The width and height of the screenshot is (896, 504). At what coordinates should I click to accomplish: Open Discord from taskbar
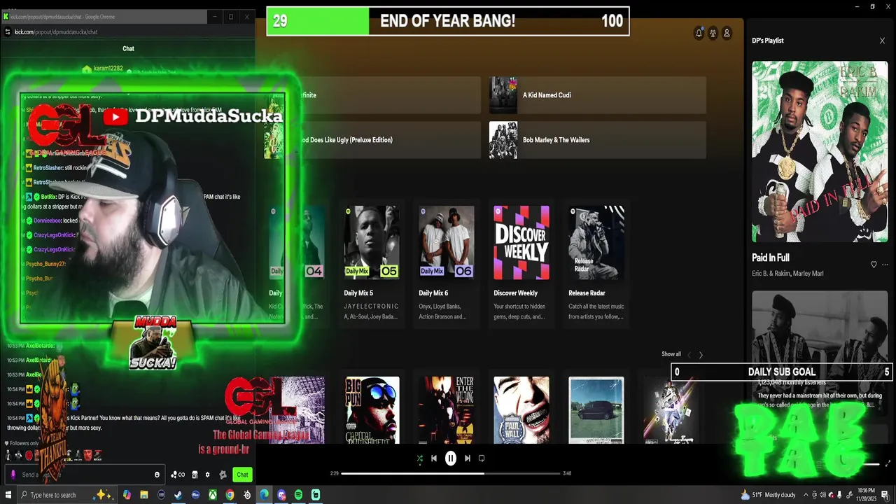(281, 495)
